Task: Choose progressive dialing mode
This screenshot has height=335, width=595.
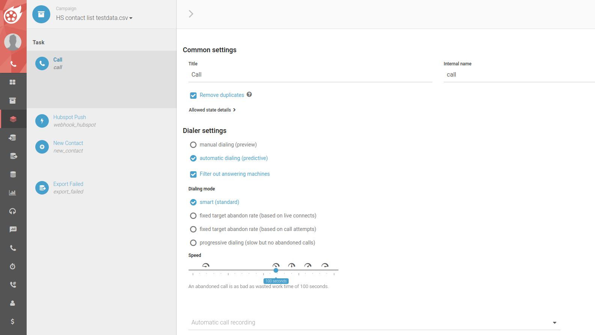Action: pos(193,243)
